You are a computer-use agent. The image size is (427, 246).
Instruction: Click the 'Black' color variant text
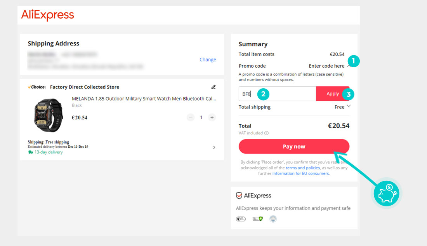tap(77, 105)
